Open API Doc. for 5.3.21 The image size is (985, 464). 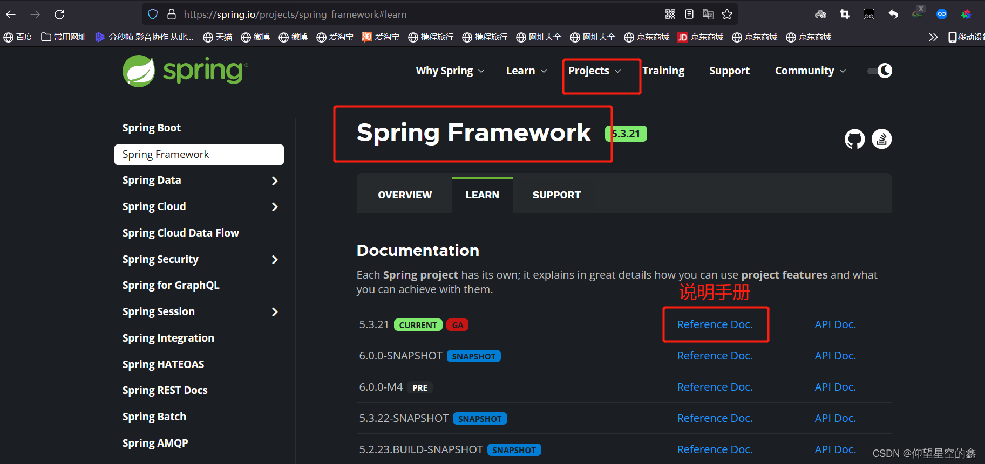click(835, 324)
